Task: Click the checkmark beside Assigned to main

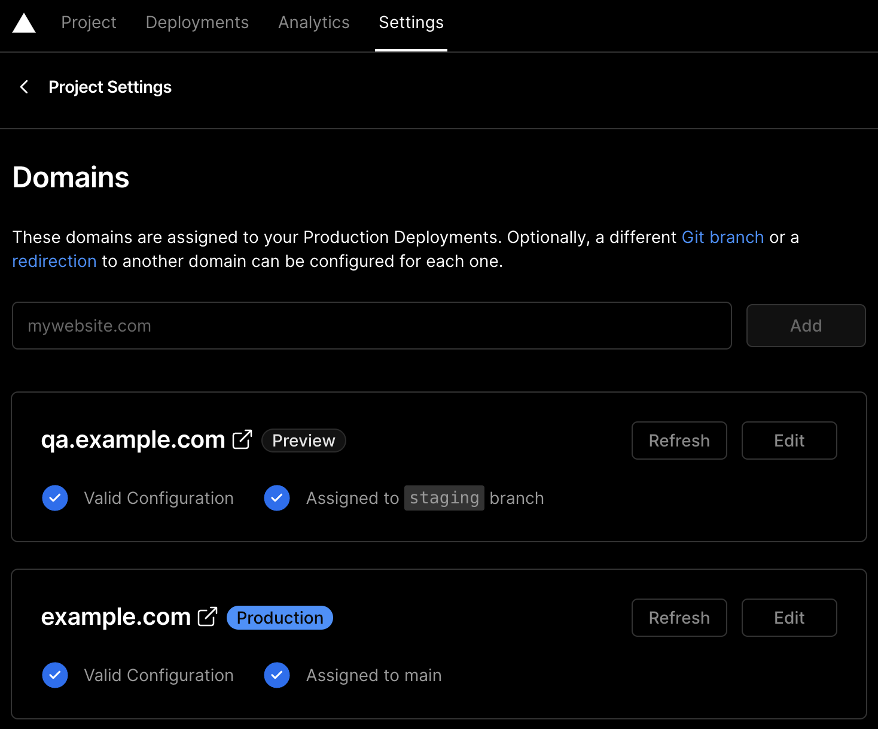Action: 276,675
